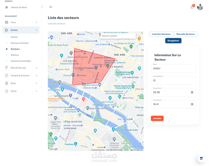Click the Annuler button
The height and width of the screenshot is (166, 209).
pyautogui.click(x=157, y=118)
